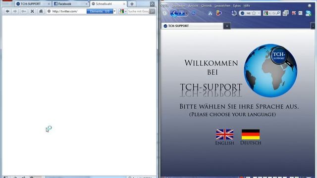Go to the Opera home page

(41, 11)
